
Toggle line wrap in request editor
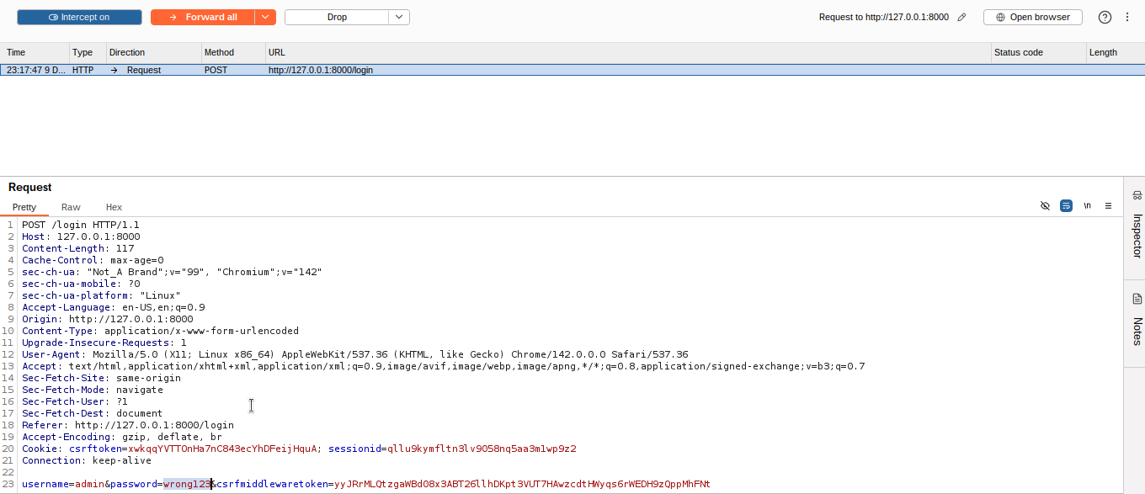pos(1066,205)
